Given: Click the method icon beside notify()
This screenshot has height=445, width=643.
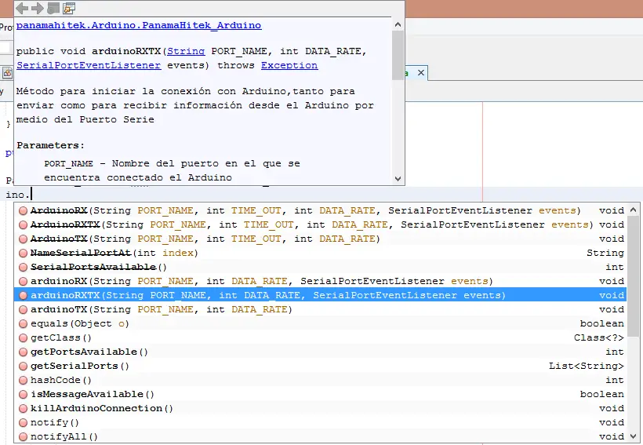Looking at the screenshot, I should 23,422.
